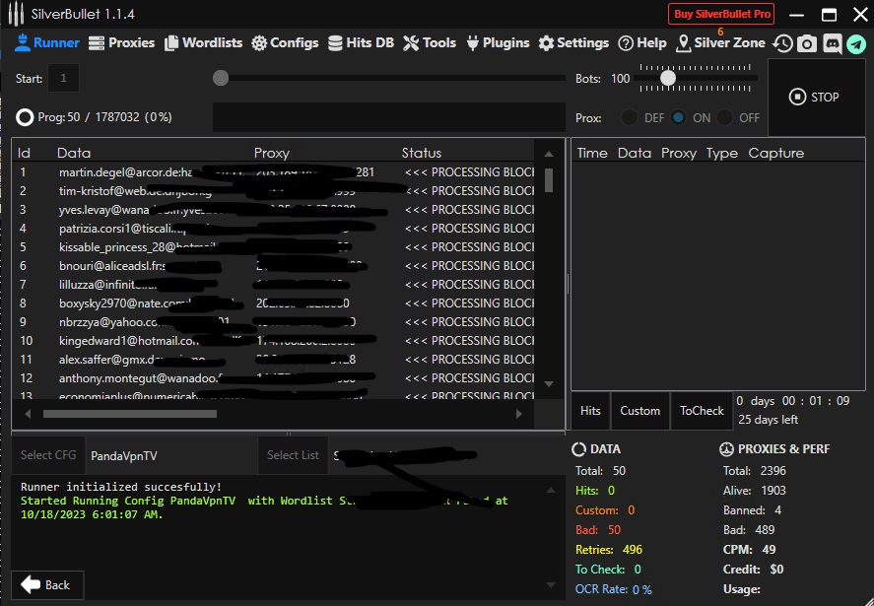
Task: Show the Custom results tab
Action: [x=639, y=411]
